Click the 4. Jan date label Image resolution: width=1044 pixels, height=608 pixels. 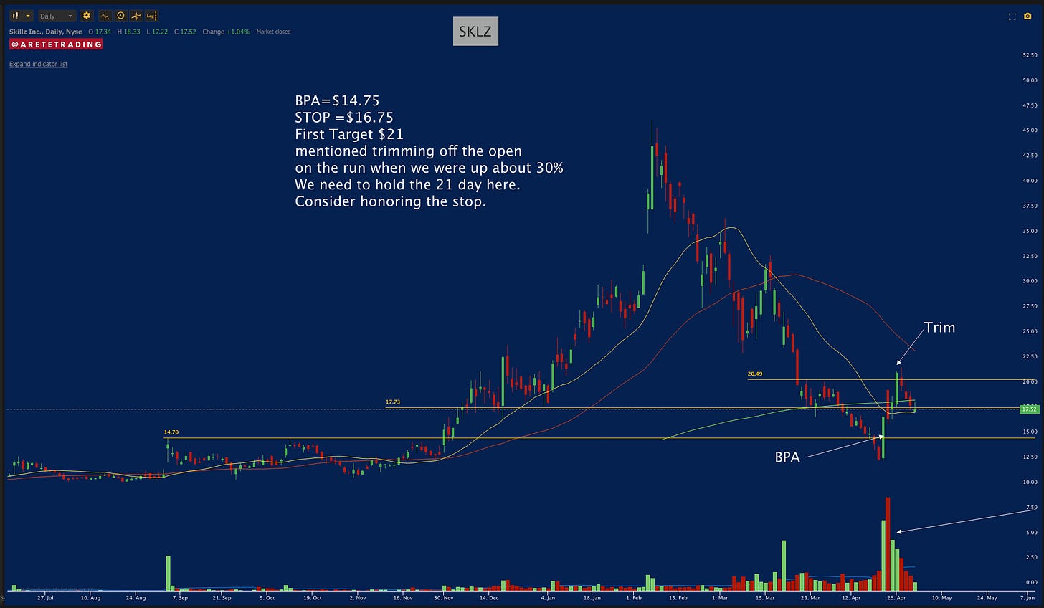coord(547,597)
